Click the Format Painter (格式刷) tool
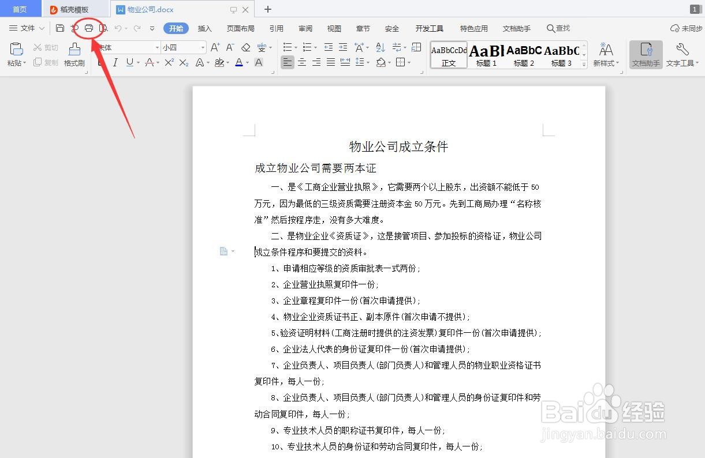The image size is (705, 458). (74, 55)
